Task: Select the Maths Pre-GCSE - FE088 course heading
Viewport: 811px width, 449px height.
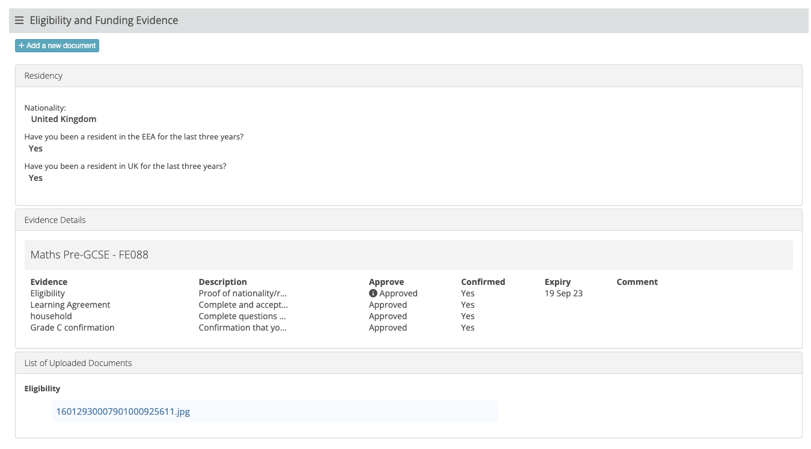Action: point(90,255)
